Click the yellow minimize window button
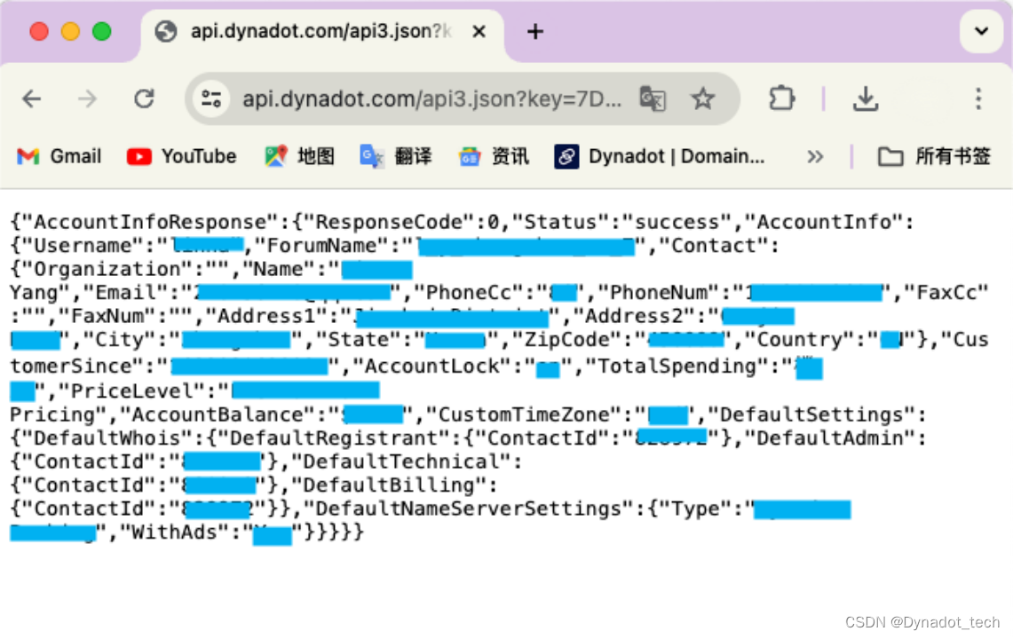Screen dimensions: 1013x639 tap(70, 31)
